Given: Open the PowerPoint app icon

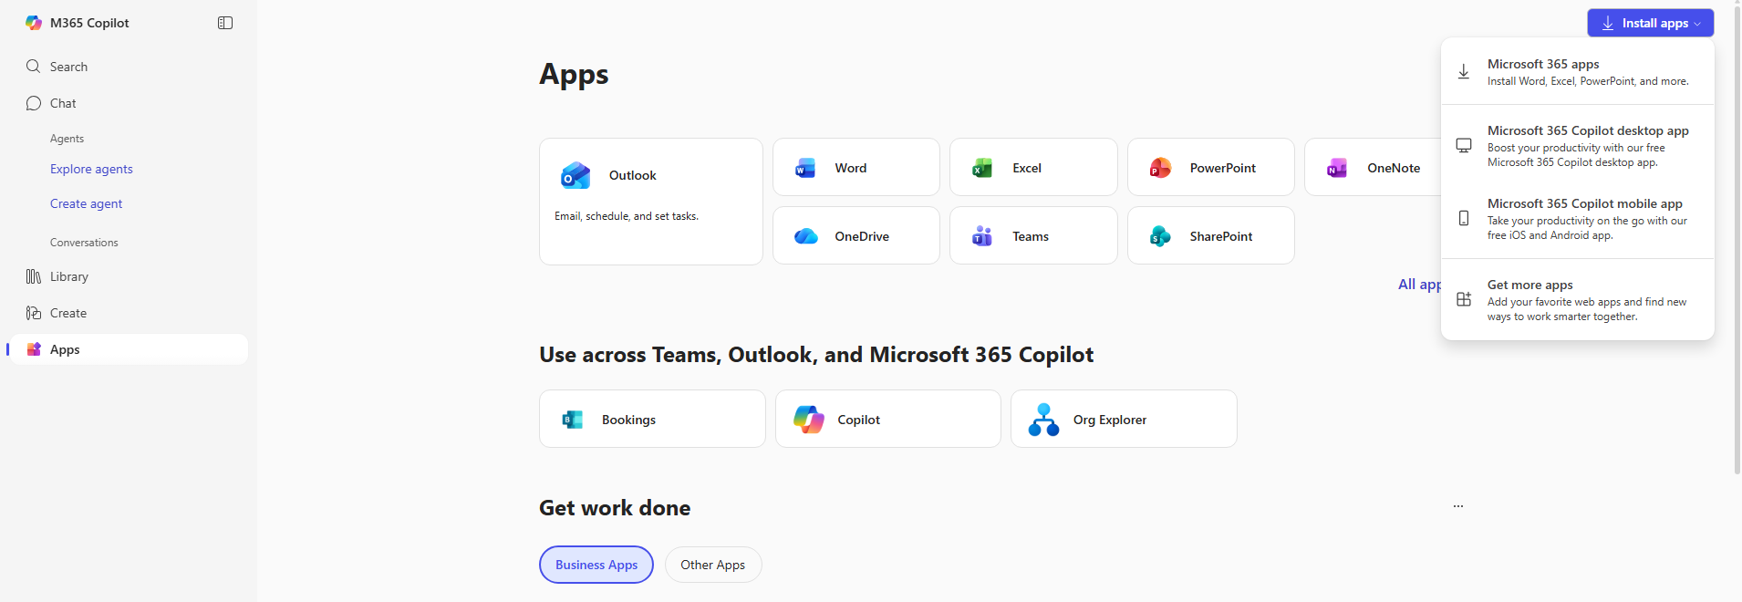Looking at the screenshot, I should point(1160,168).
